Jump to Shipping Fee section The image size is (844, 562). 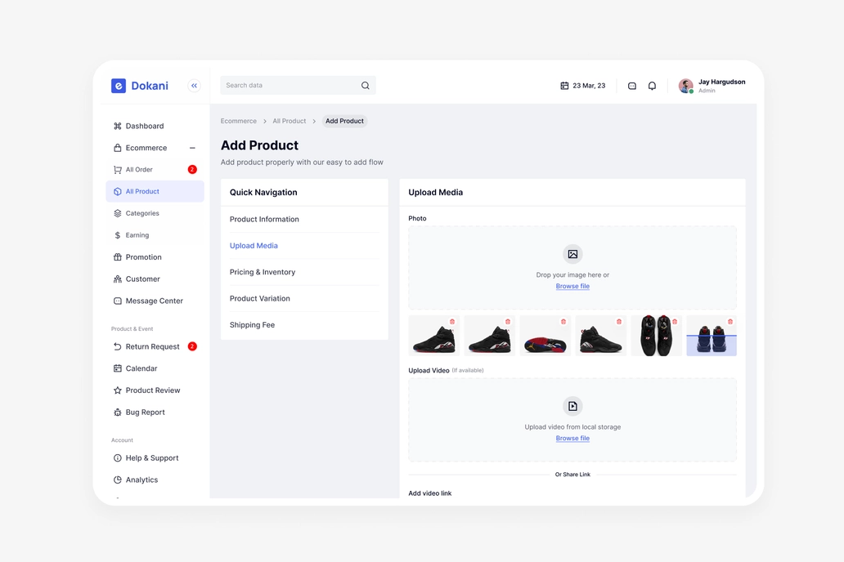coord(253,325)
